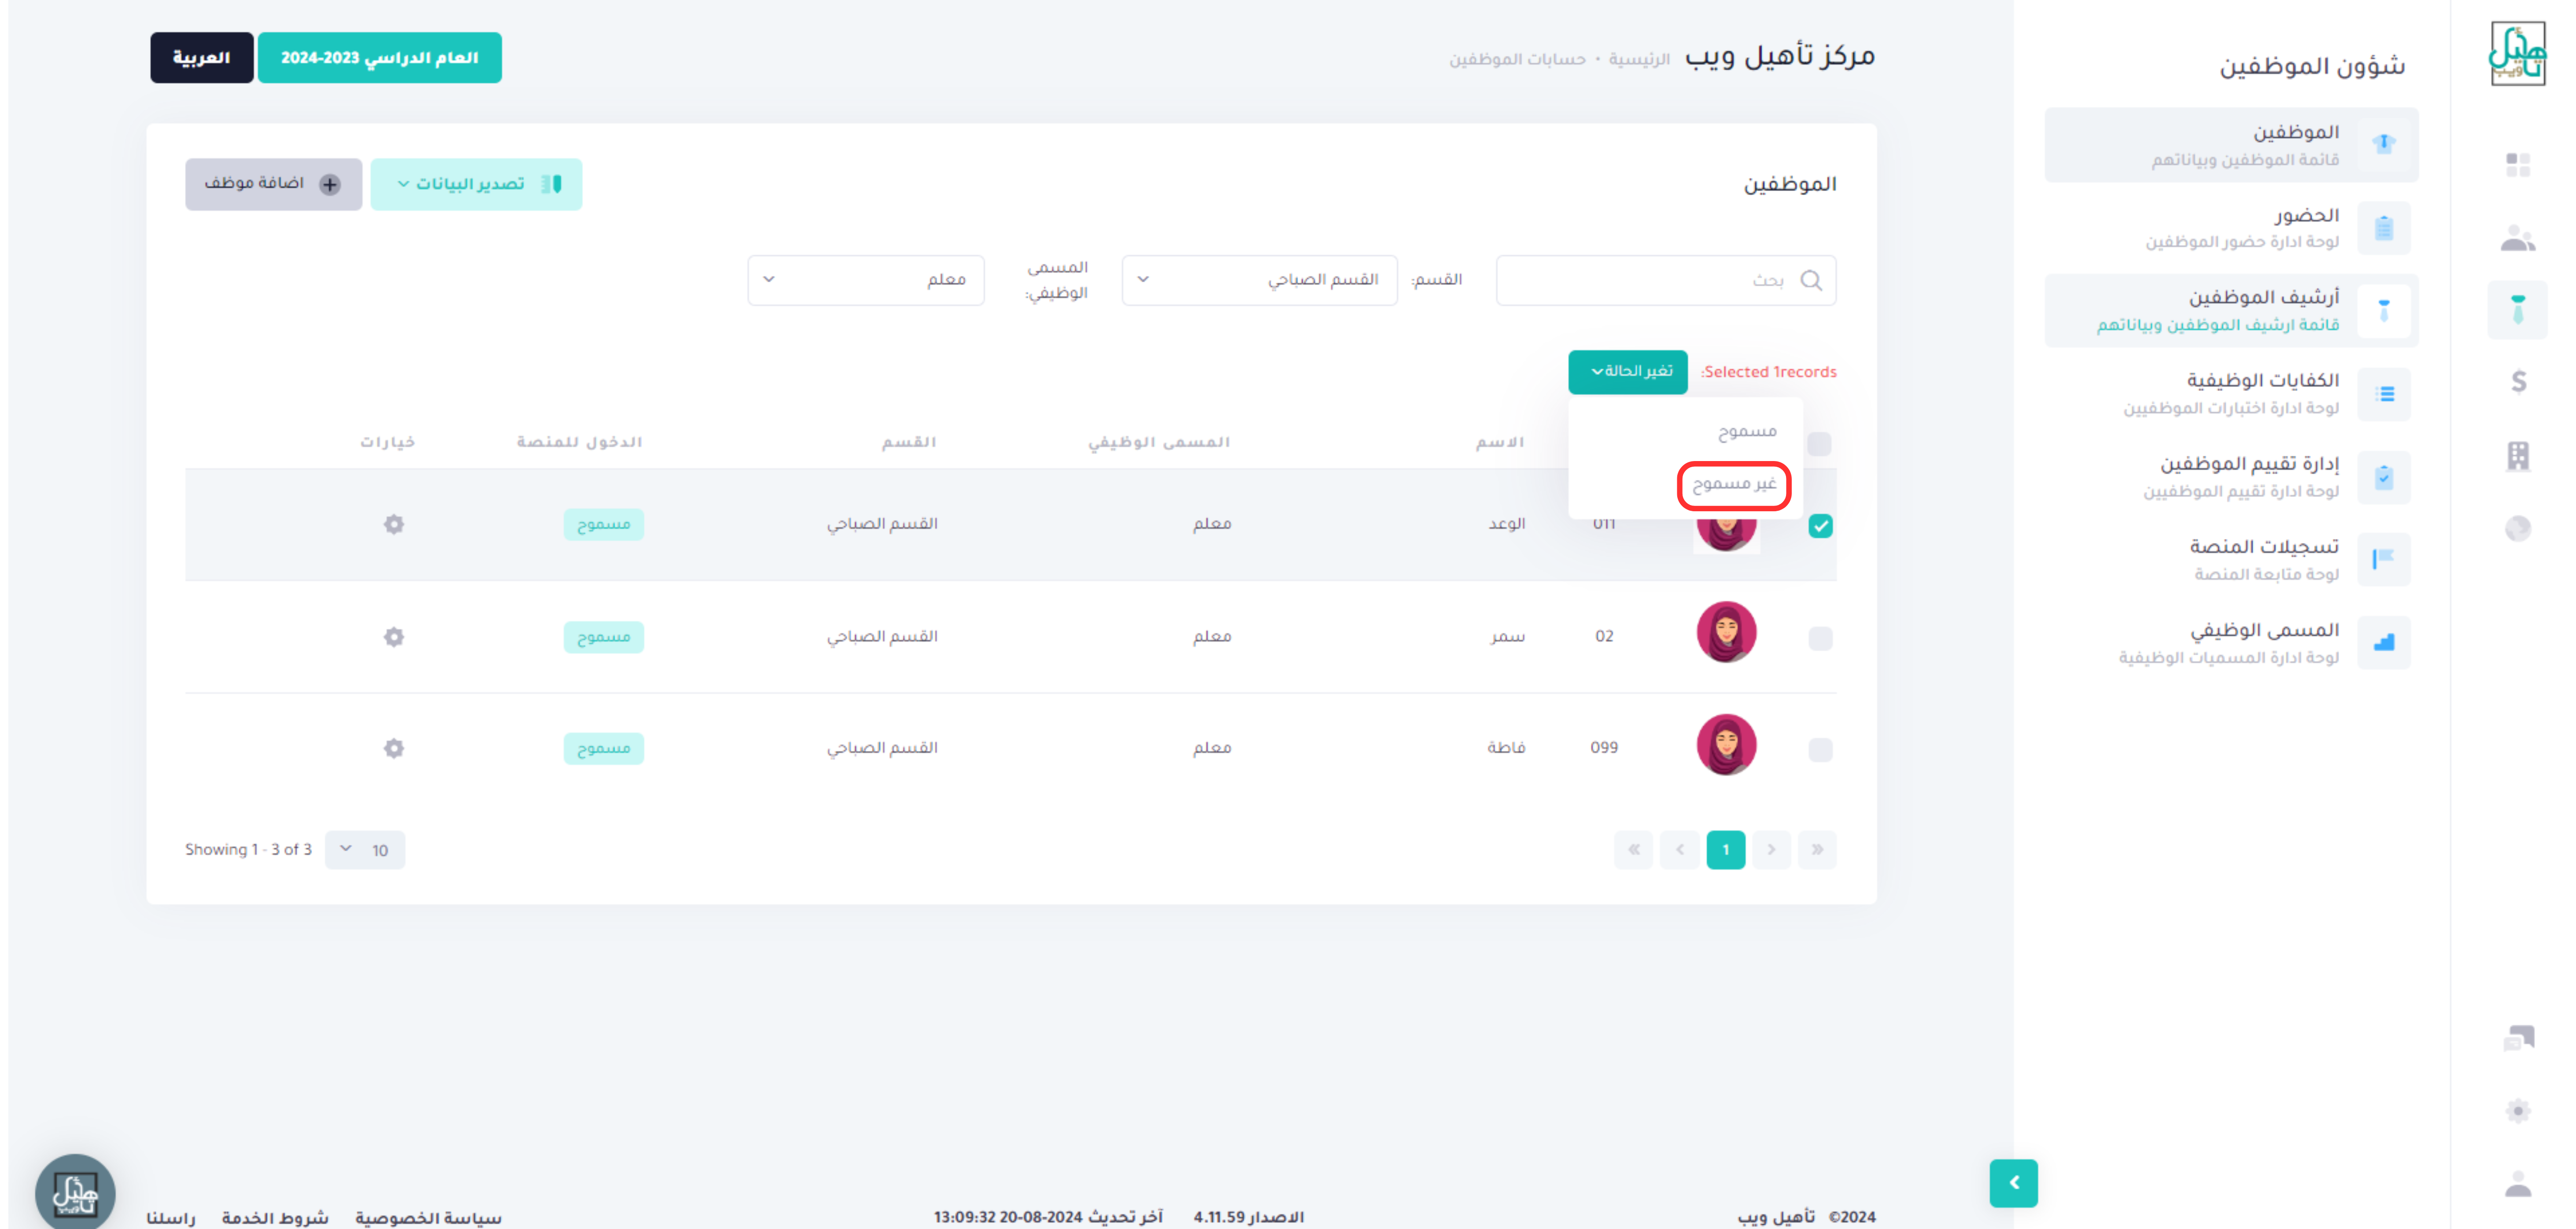Click the right double-chevron pagination button
Screen dimensions: 2576x1229
pyautogui.click(x=1817, y=850)
